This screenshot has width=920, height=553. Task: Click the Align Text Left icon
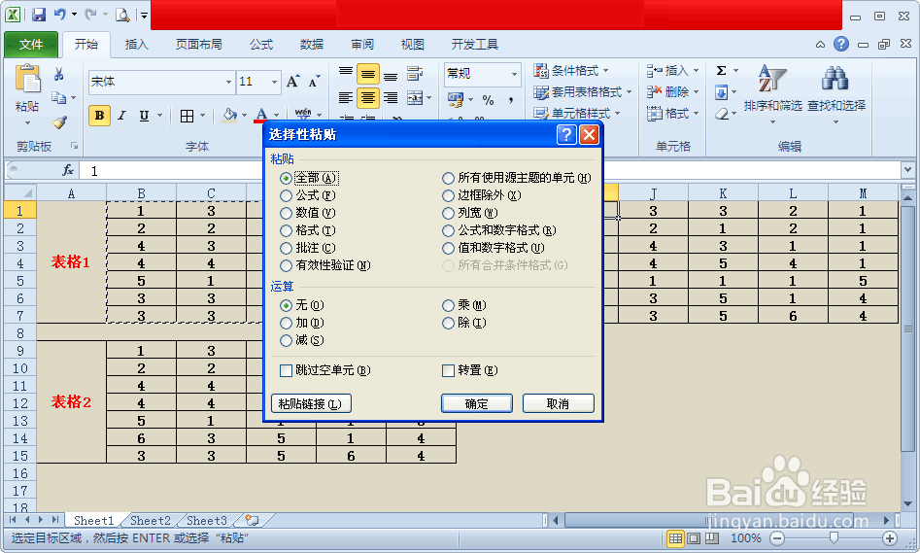(x=346, y=97)
